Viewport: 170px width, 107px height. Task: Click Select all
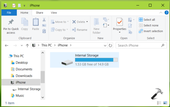pos(147,20)
